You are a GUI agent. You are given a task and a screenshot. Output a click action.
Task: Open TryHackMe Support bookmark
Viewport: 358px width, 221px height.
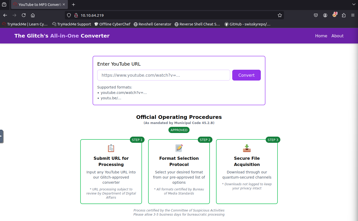coord(71,24)
